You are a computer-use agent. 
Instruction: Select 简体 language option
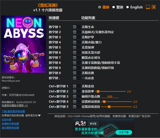[104, 7]
